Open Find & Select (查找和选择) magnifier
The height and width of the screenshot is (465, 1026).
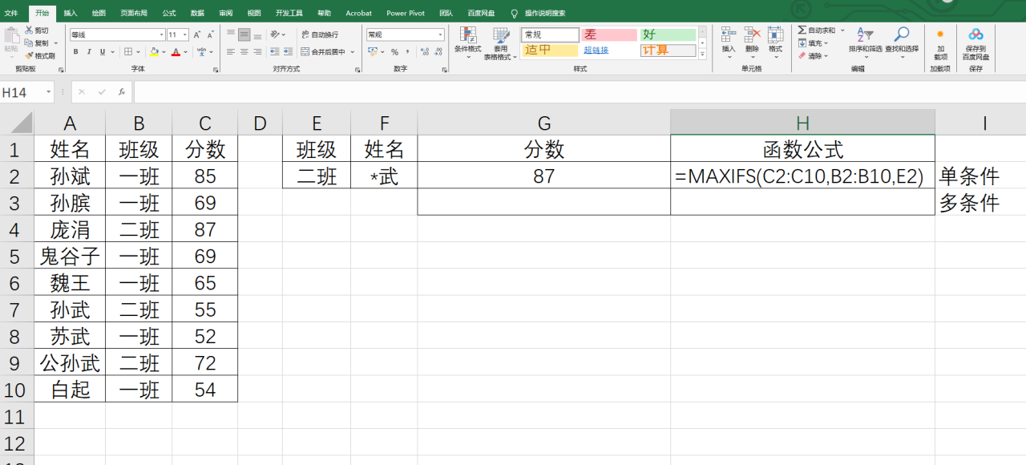tap(902, 42)
